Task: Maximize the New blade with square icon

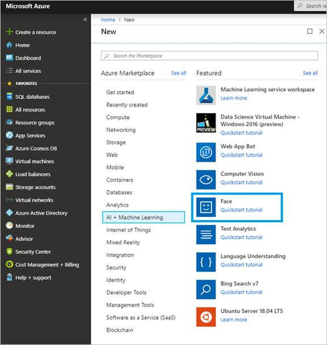Action: (310, 31)
